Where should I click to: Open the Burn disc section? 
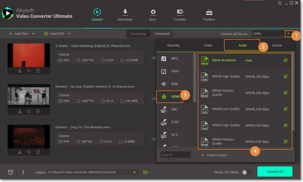pos(153,14)
